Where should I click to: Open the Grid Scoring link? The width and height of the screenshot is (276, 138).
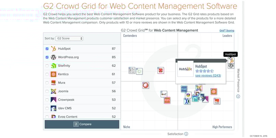click(x=227, y=31)
